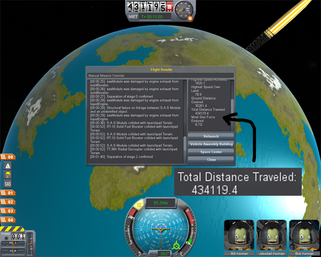Select stage 01 orange marker
The image size is (321, 257).
point(9,193)
